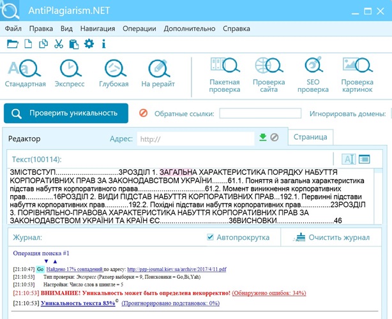The height and width of the screenshot is (319, 392).
Task: Click the Проверить уникальность button
Action: 66,113
